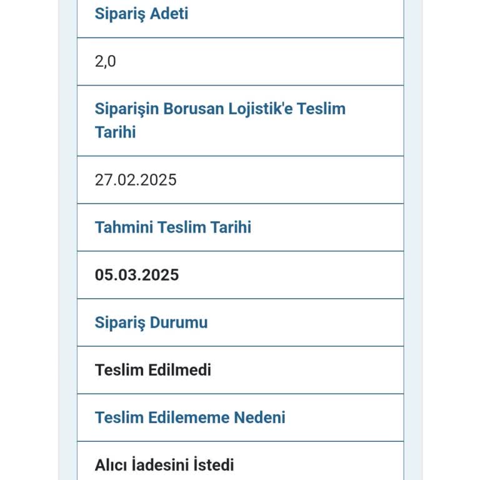Click the Sipariş Adeti header label
Screen dimensions: 480x480
click(x=141, y=14)
